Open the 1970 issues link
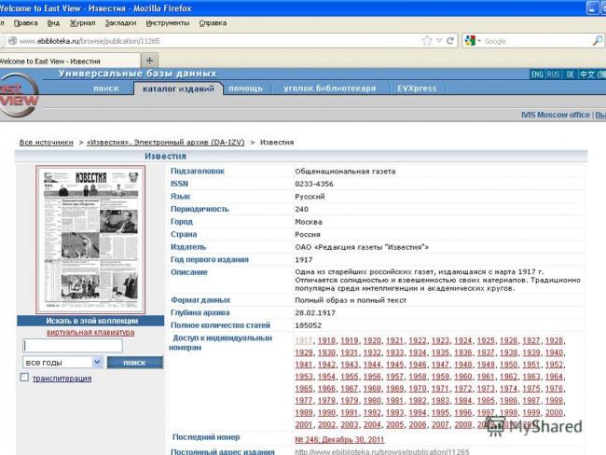This screenshot has width=606, height=455. click(x=418, y=389)
